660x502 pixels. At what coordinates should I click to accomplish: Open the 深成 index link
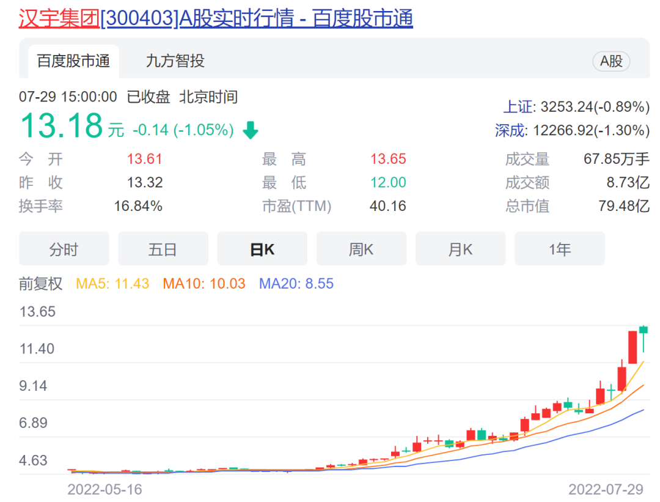coord(510,130)
